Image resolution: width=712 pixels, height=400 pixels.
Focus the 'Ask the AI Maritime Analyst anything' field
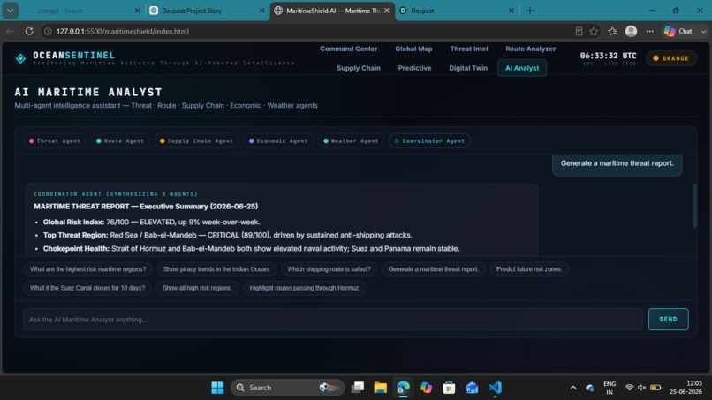pyautogui.click(x=333, y=319)
